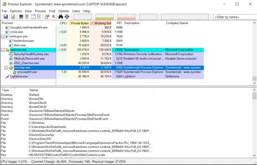Select the dwm.exe process row
Viewport: 257px width, 165px height.
click(102, 45)
